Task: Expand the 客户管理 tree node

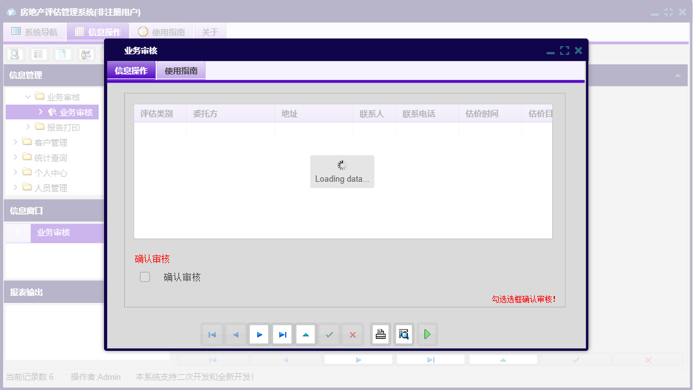Action: pos(15,142)
